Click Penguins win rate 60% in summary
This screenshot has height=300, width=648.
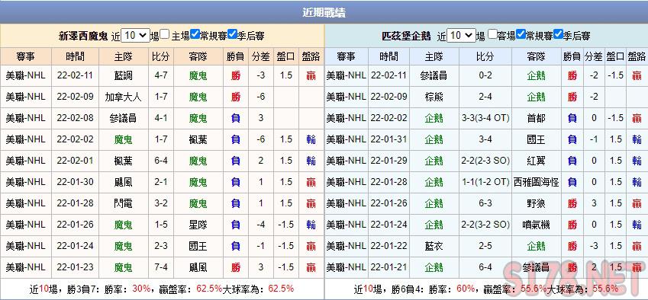[466, 289]
